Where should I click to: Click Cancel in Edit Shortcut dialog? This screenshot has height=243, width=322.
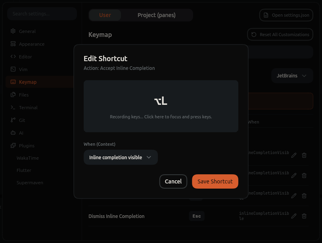tap(173, 181)
